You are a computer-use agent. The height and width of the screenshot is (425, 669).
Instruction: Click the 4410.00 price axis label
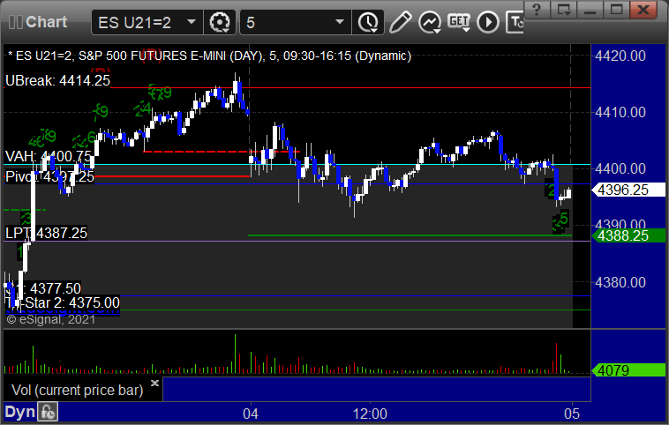620,113
